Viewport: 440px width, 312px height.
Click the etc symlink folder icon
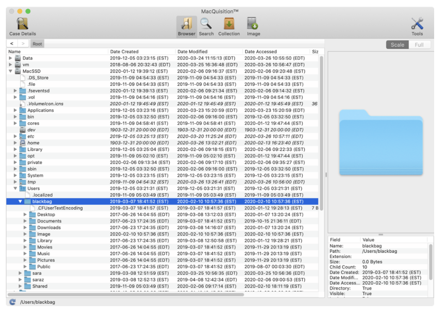pos(23,136)
